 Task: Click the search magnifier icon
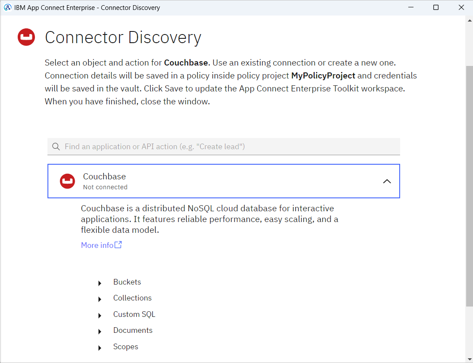(56, 147)
